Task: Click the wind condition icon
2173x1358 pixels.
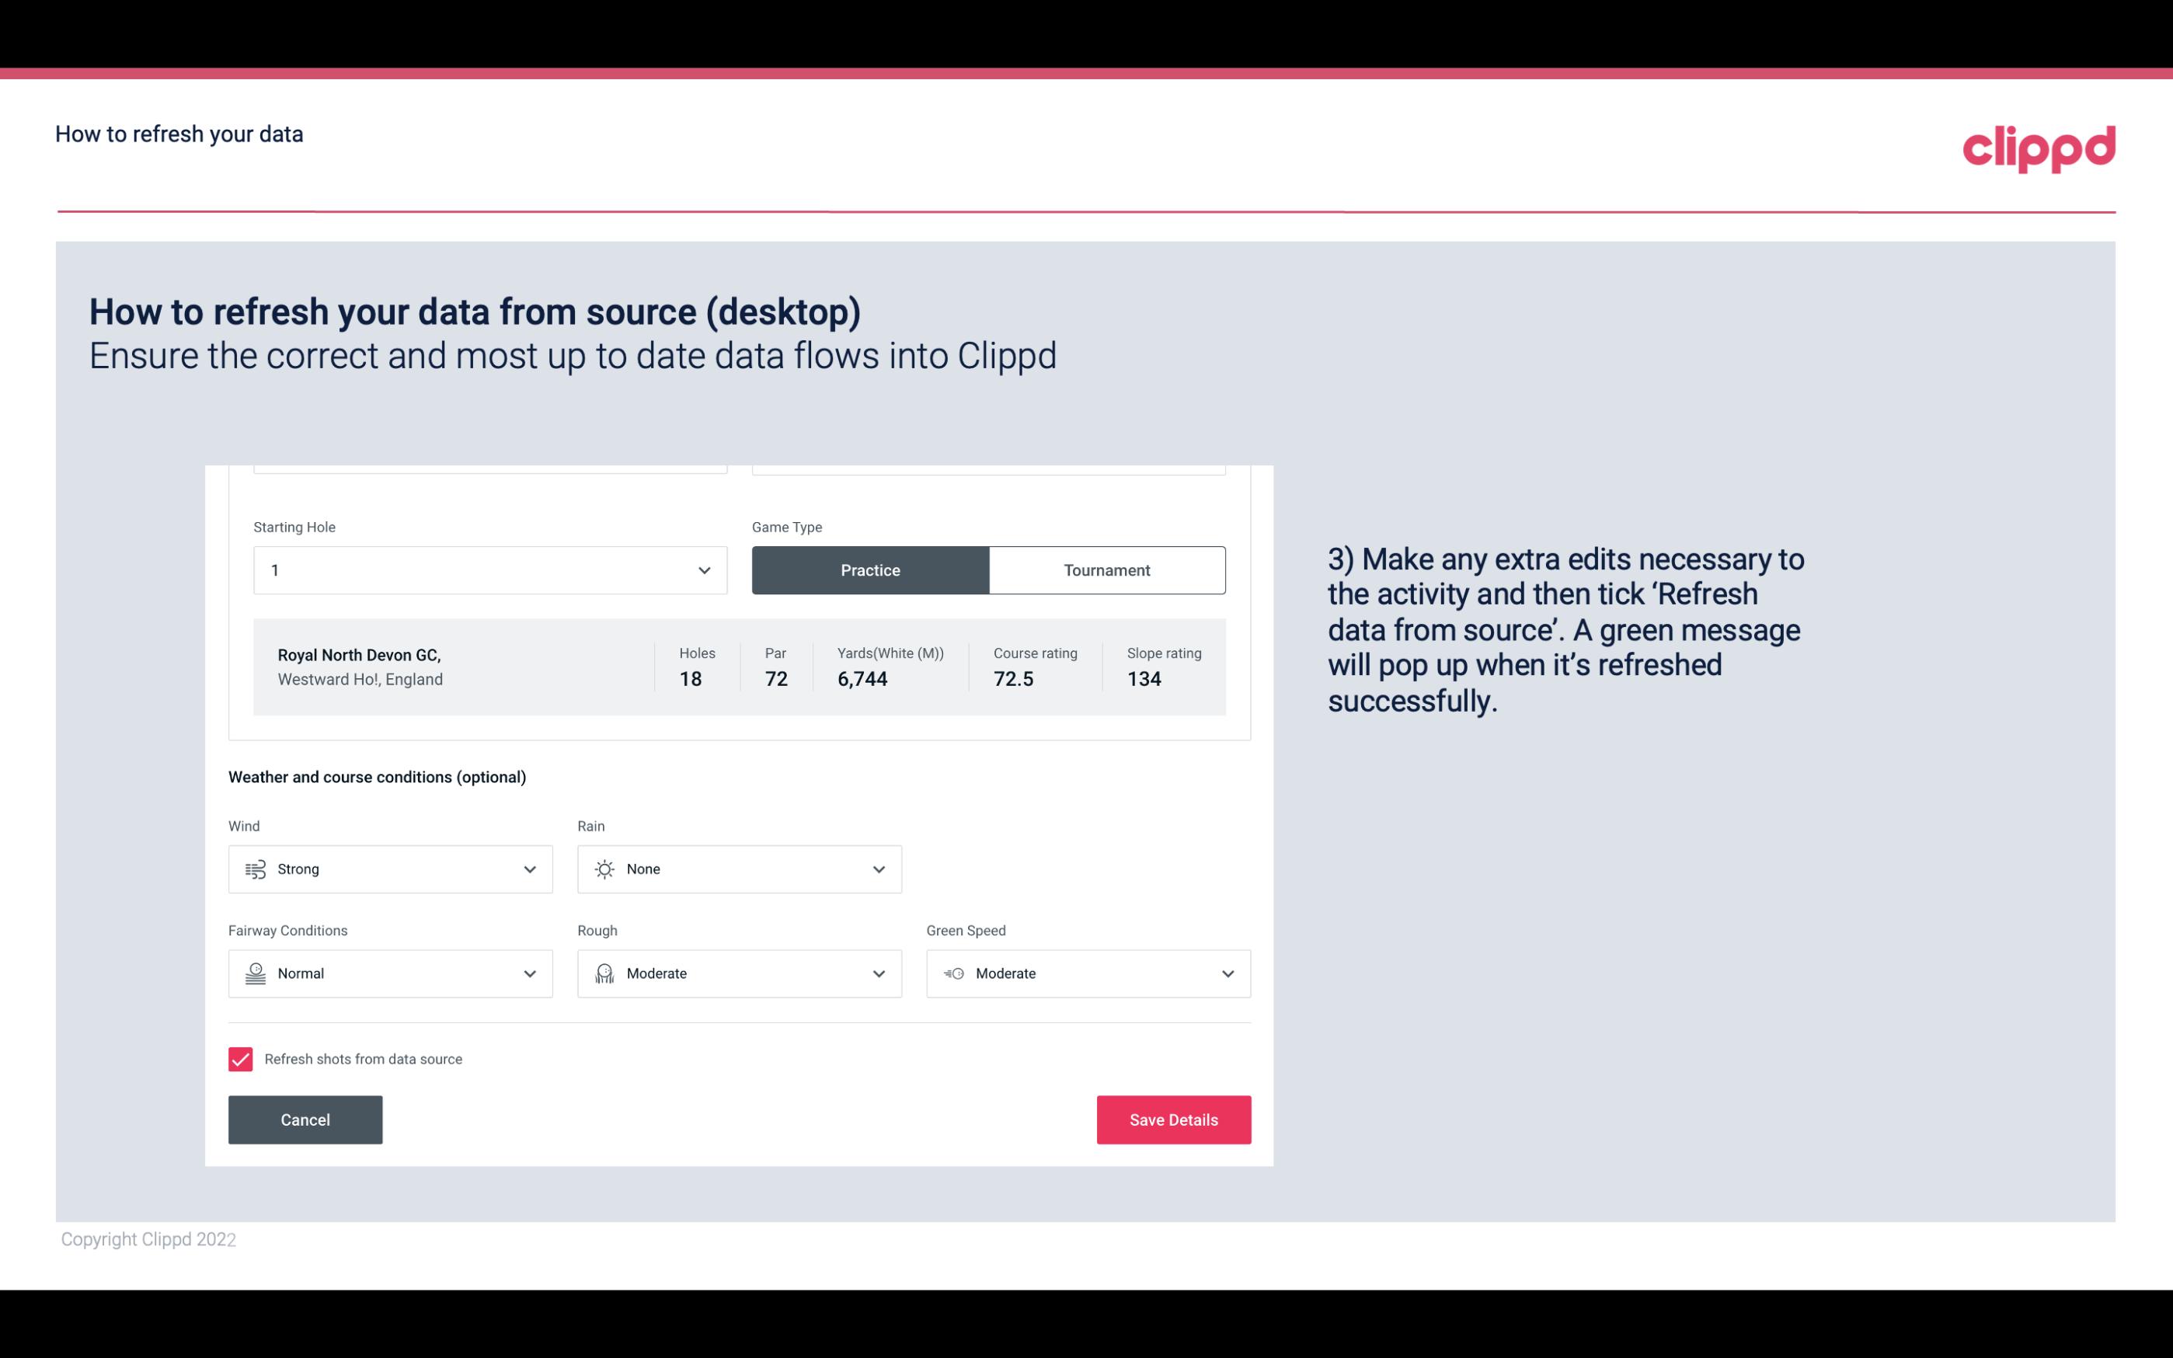Action: 253,869
